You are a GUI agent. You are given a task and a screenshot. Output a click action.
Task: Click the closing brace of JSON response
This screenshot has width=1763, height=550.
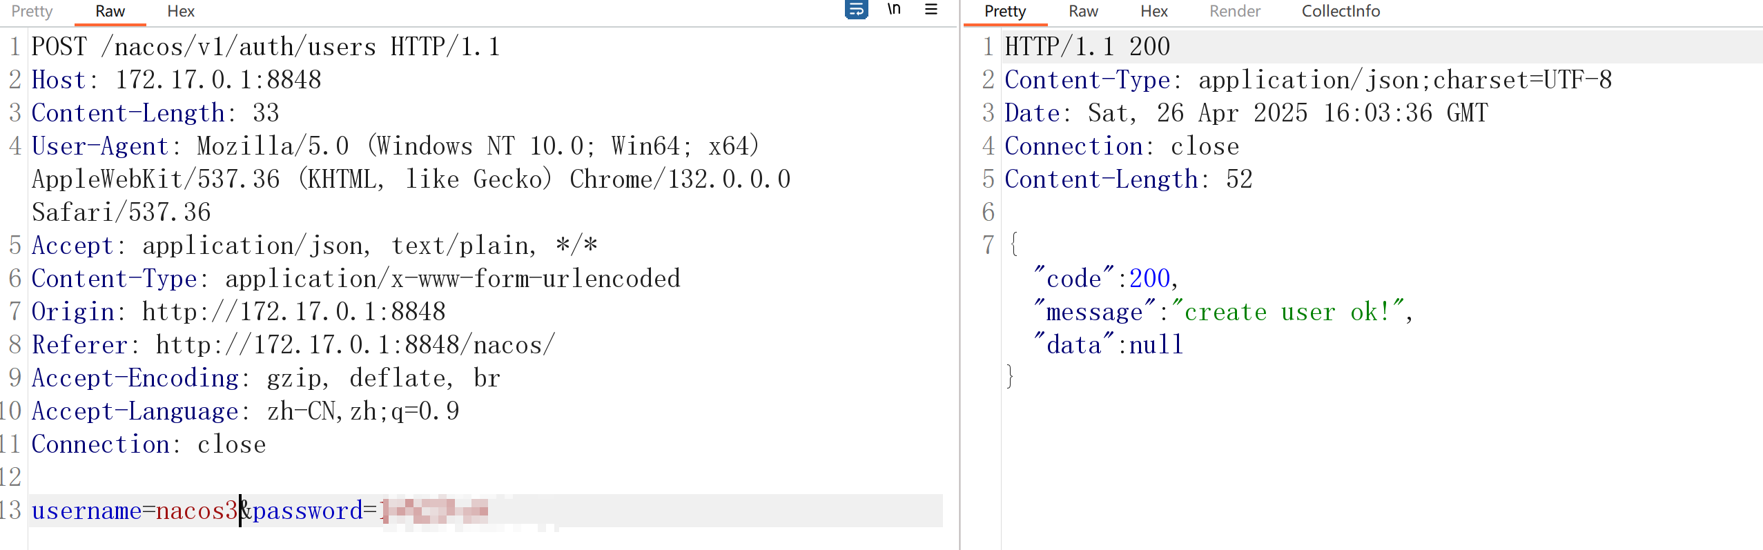pyautogui.click(x=1010, y=377)
